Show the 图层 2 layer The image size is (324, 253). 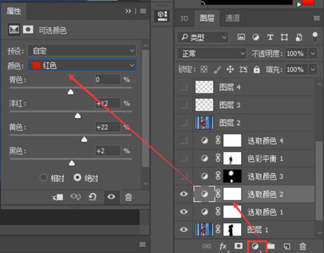(x=184, y=122)
